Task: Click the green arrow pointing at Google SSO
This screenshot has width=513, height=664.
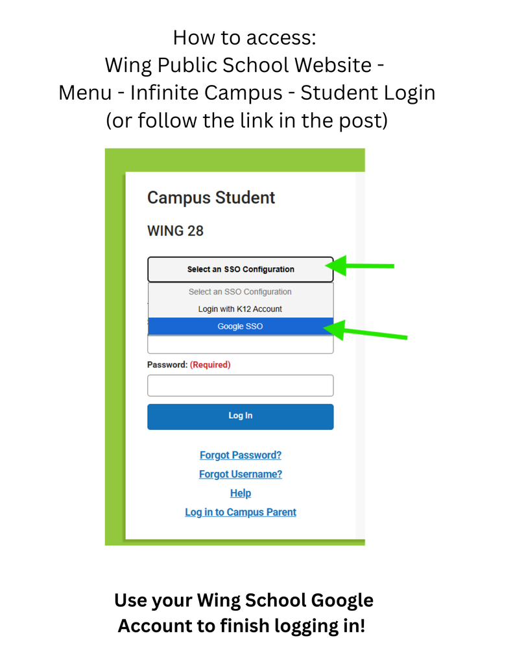Action: pyautogui.click(x=365, y=331)
